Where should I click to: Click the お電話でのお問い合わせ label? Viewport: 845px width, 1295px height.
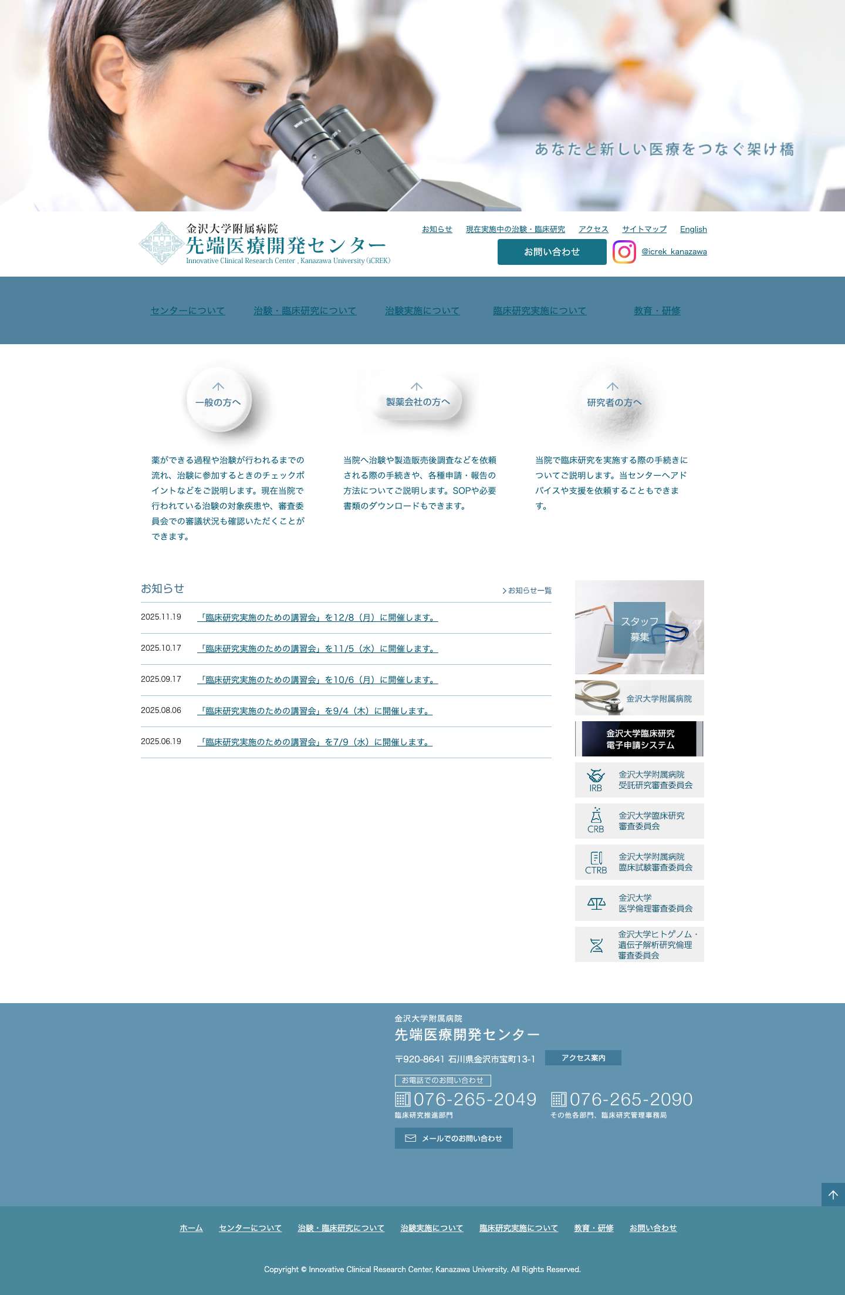click(x=443, y=1081)
